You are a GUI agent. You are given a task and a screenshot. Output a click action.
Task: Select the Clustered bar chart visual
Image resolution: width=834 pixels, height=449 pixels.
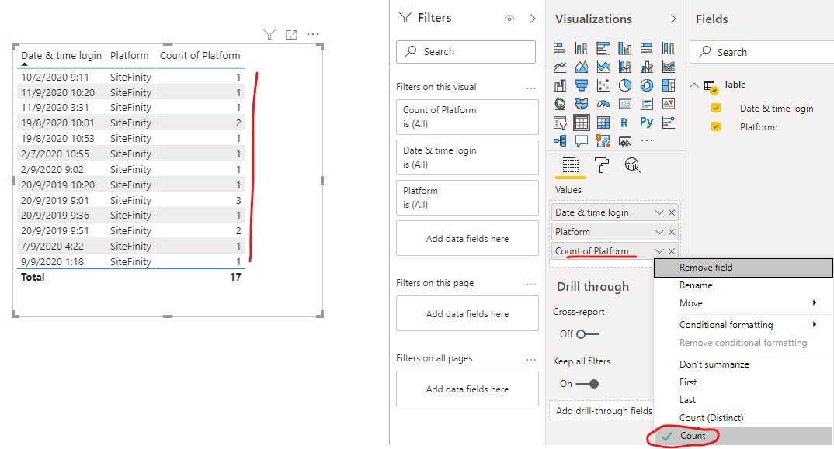[x=603, y=48]
